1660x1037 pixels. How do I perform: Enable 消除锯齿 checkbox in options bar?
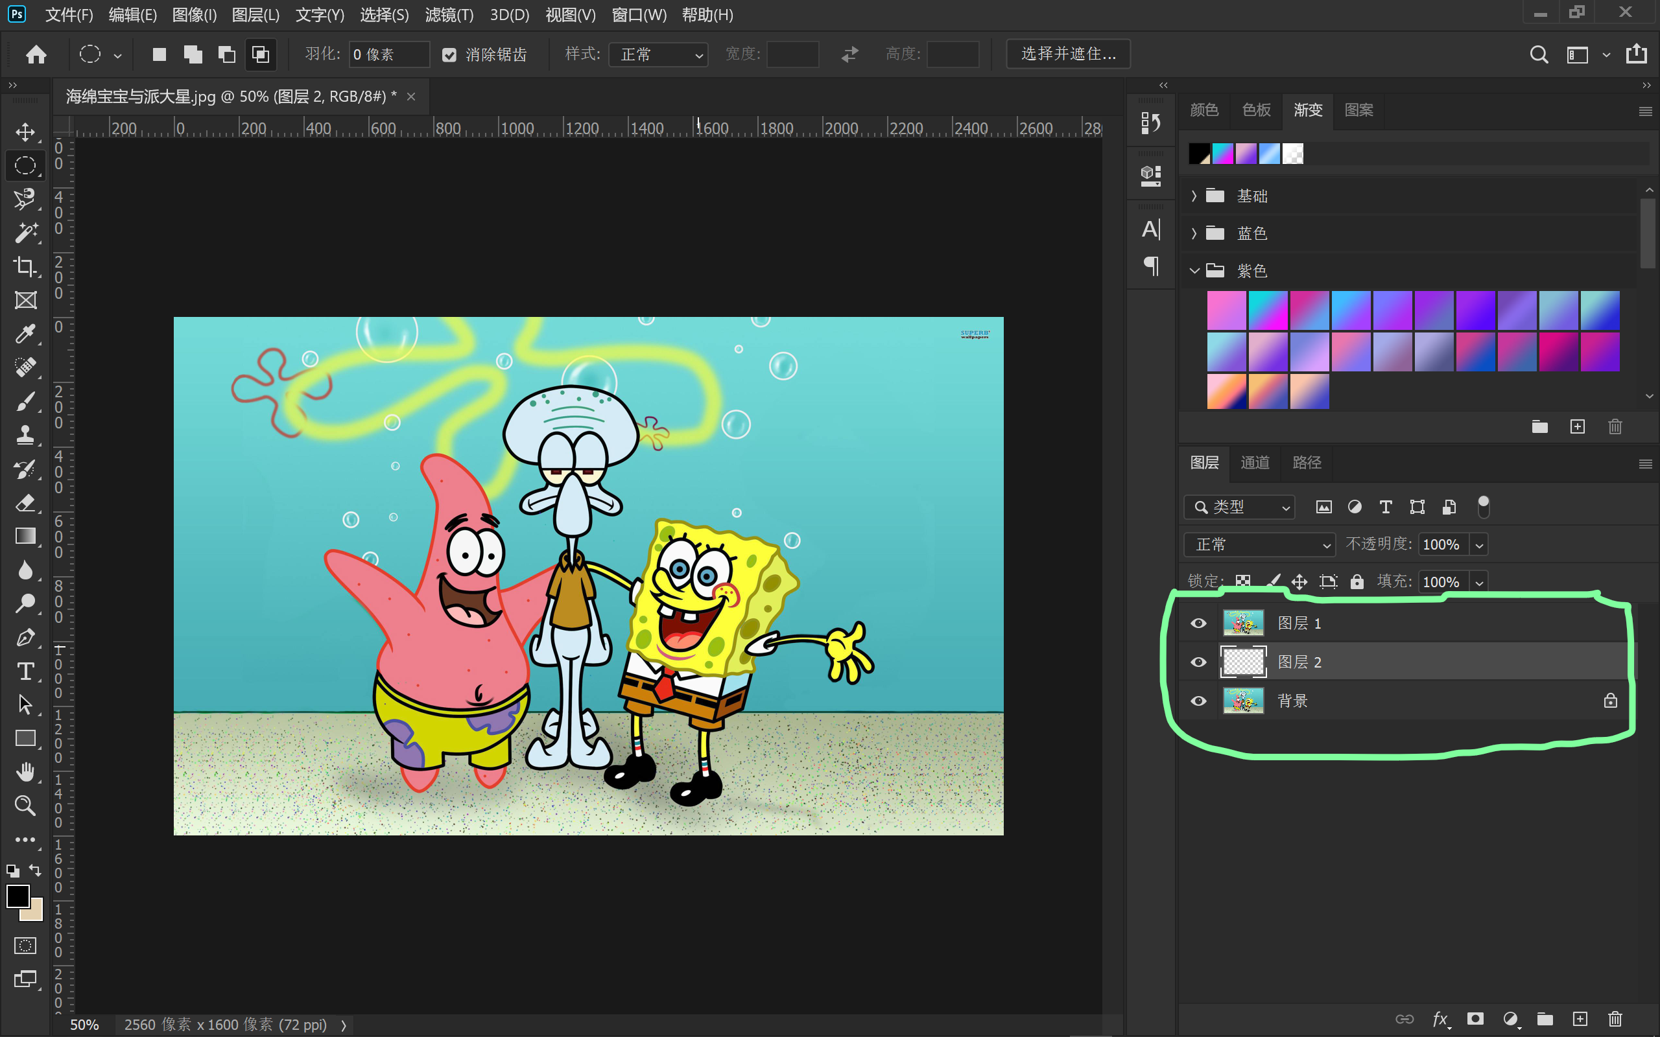[x=451, y=54]
